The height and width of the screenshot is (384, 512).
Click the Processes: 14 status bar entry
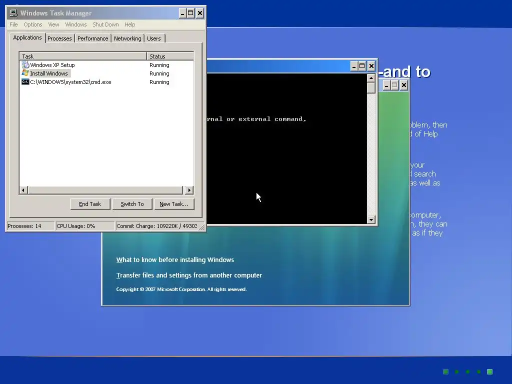[x=30, y=226]
